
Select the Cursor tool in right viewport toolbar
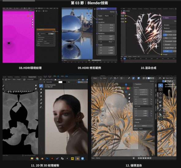(160, 89)
